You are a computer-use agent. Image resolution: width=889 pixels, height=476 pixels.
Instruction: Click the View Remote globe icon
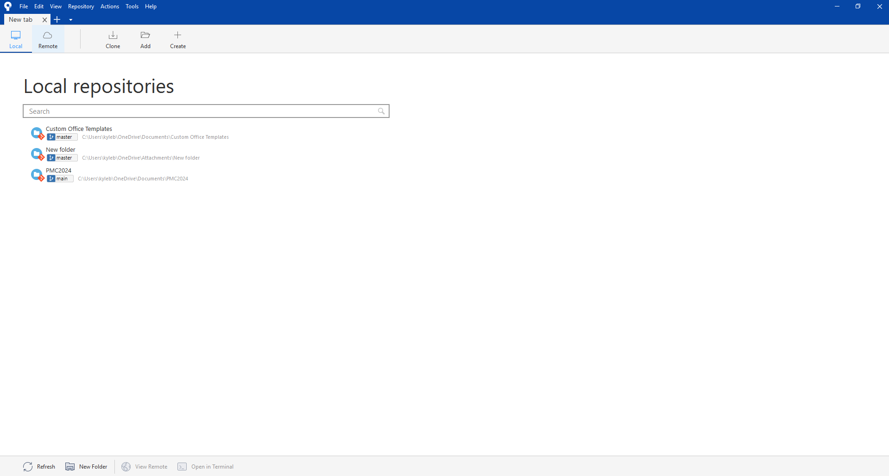126,466
